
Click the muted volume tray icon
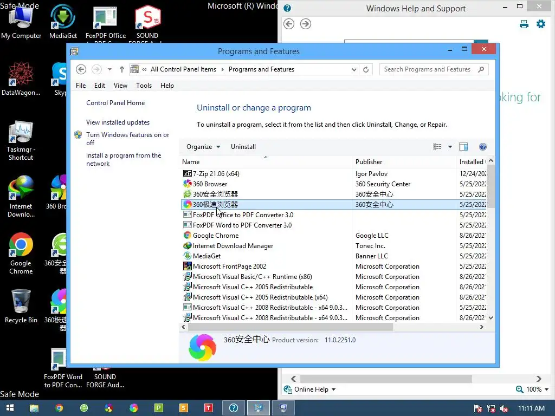504,408
